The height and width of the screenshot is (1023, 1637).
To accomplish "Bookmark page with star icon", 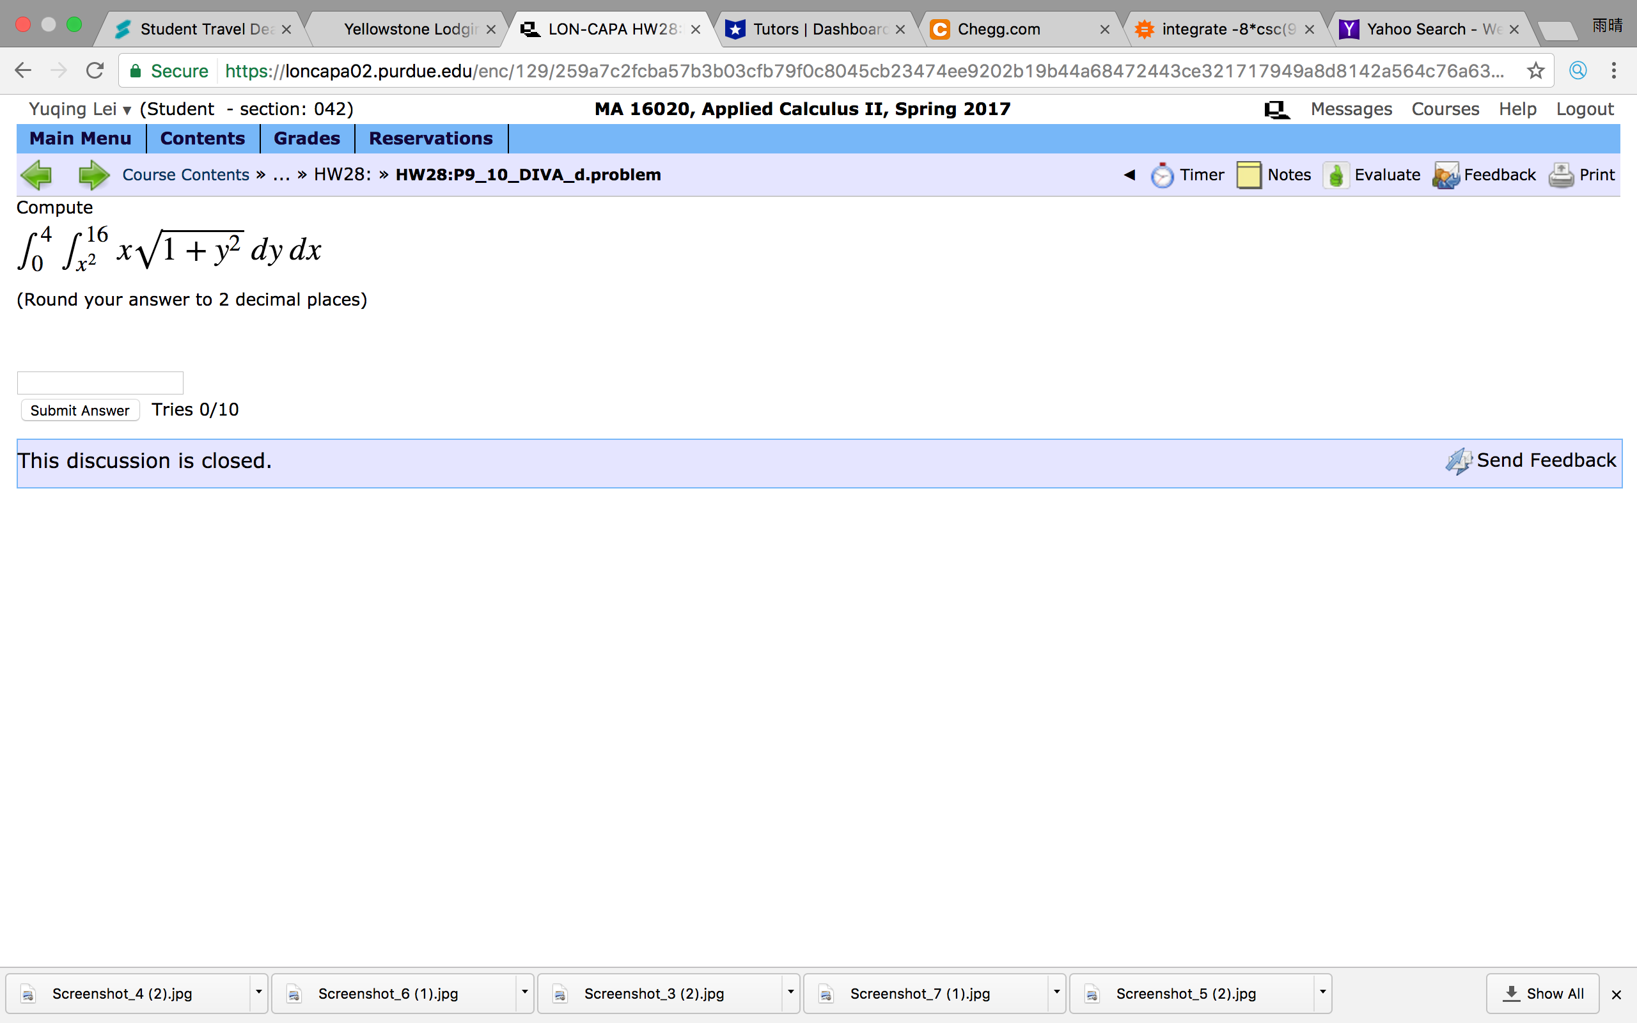I will 1535,70.
